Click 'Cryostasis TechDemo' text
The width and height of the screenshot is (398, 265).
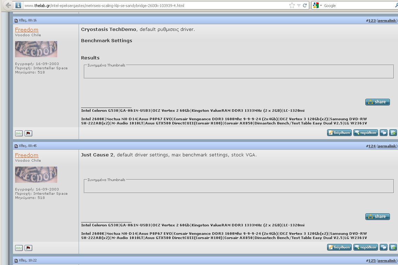(109, 30)
